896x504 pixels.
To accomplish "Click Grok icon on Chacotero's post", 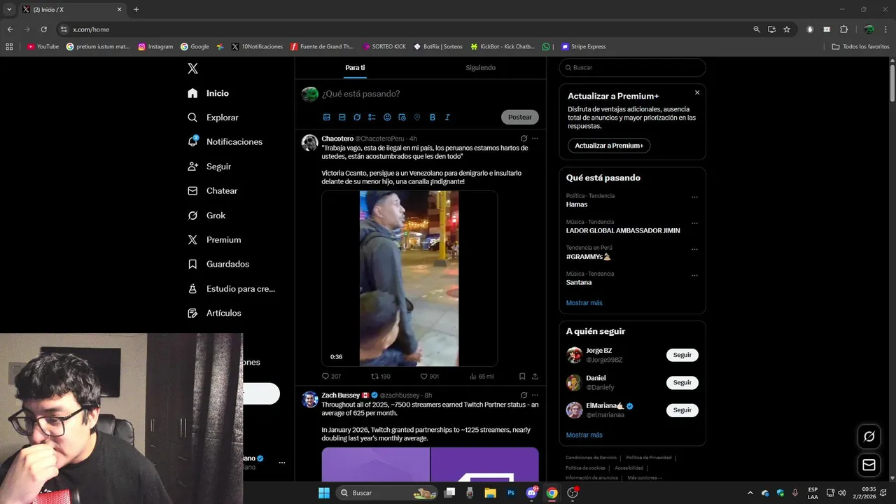I will 524,139.
